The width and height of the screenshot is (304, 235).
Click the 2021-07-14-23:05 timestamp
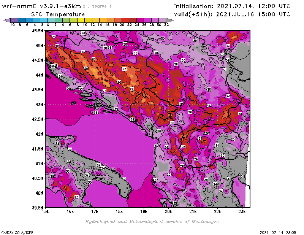tap(278, 233)
